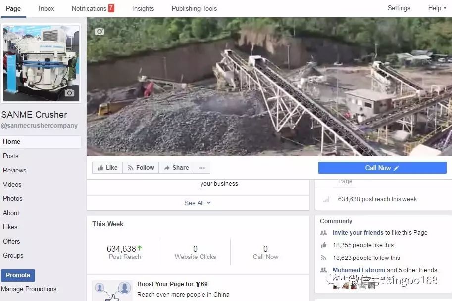The height and width of the screenshot is (301, 452).
Task: Open the Publishing Tools tab
Action: tap(194, 8)
